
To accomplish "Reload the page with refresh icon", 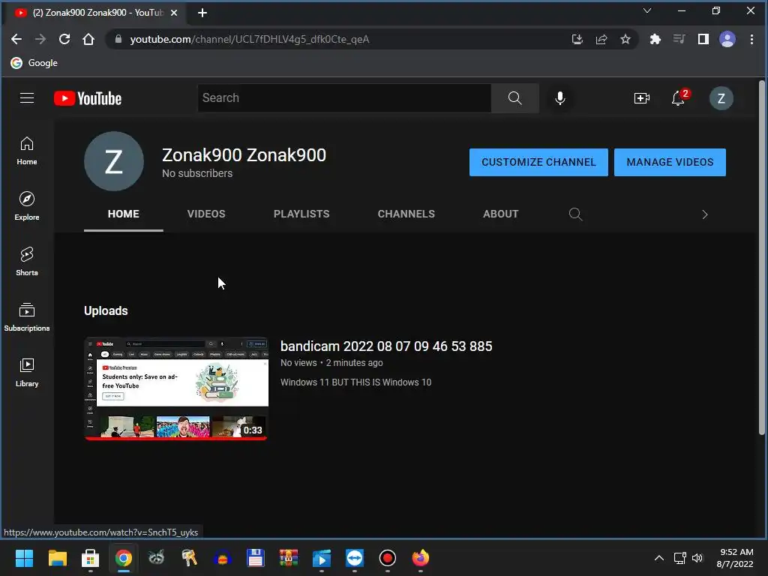I will coord(64,39).
